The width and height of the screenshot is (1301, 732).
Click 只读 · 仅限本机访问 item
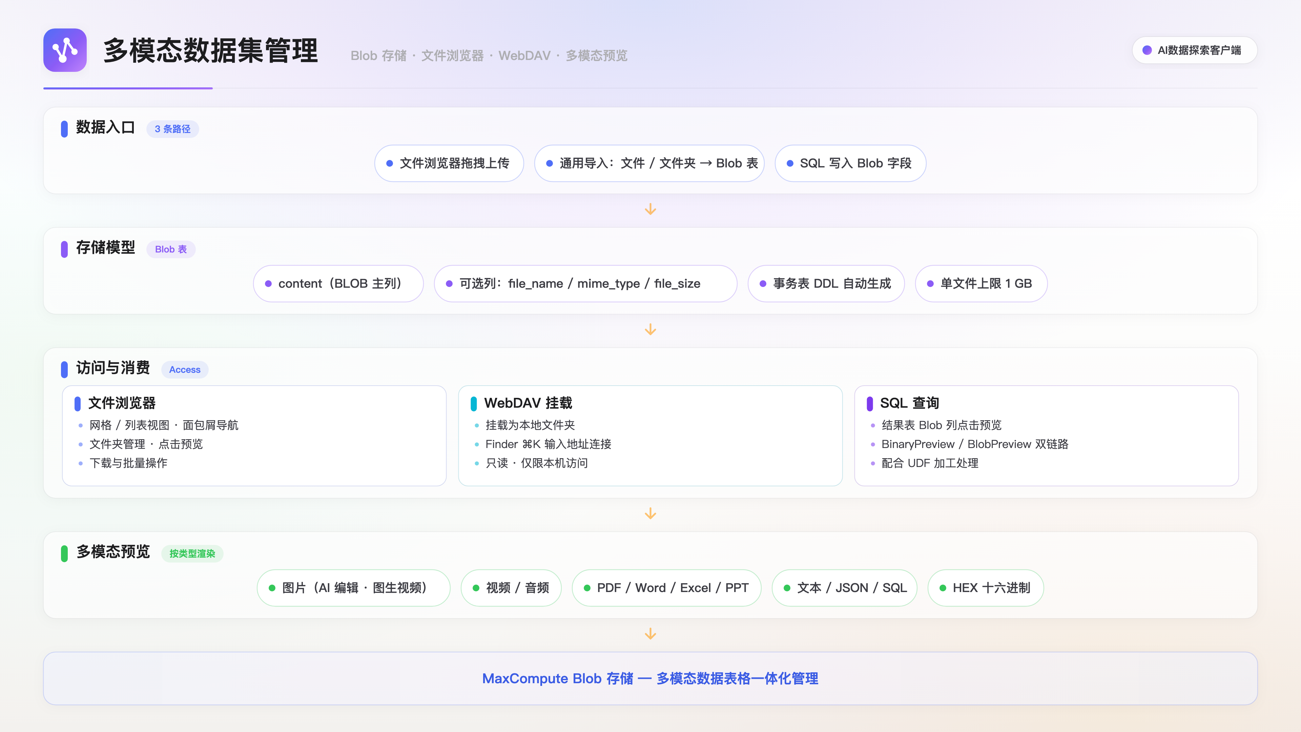[x=537, y=463]
